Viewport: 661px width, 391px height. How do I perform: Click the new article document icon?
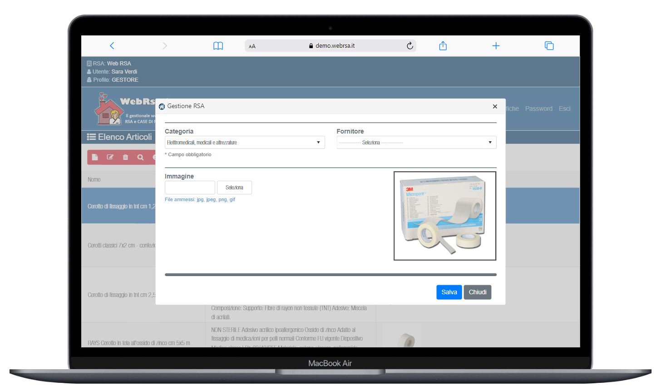(95, 157)
